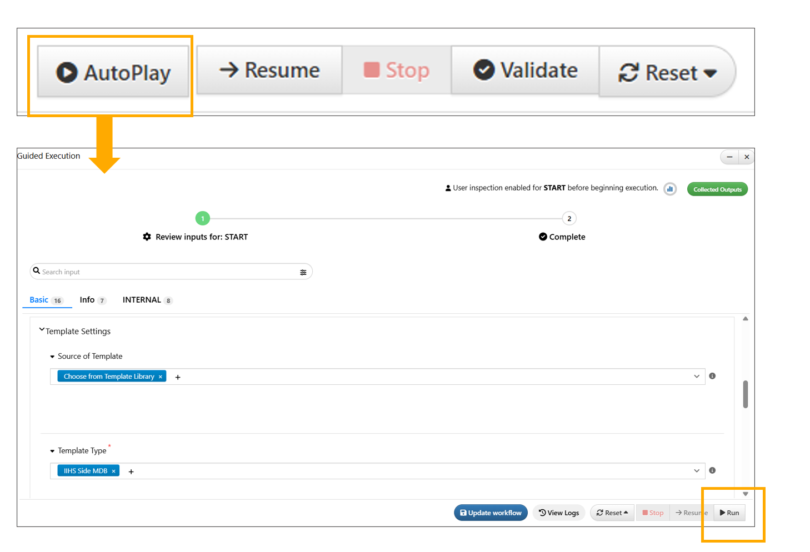Viewport: 810px width, 552px height.
Task: Open the large Reset dropdown at top
Action: [667, 72]
